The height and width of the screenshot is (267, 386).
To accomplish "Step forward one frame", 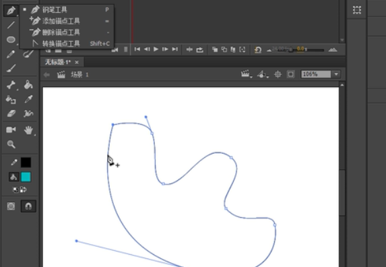I will (x=165, y=49).
